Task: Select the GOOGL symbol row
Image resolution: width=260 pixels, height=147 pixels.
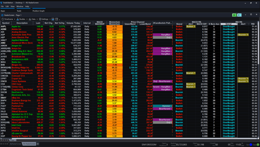Action: pyautogui.click(x=6, y=117)
